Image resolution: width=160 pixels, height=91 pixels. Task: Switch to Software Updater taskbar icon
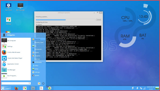(x=49, y=88)
